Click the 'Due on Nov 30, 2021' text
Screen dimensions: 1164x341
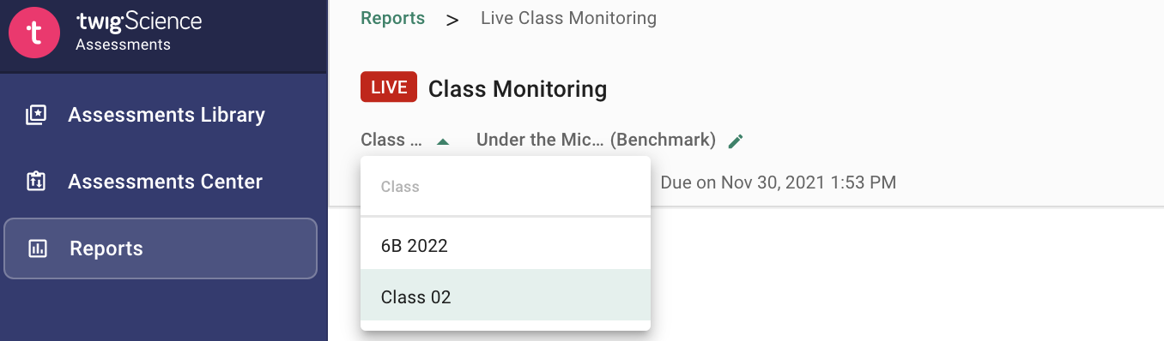[778, 182]
